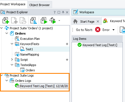Open the Execution Plan toolbar icon

pos(34,20)
